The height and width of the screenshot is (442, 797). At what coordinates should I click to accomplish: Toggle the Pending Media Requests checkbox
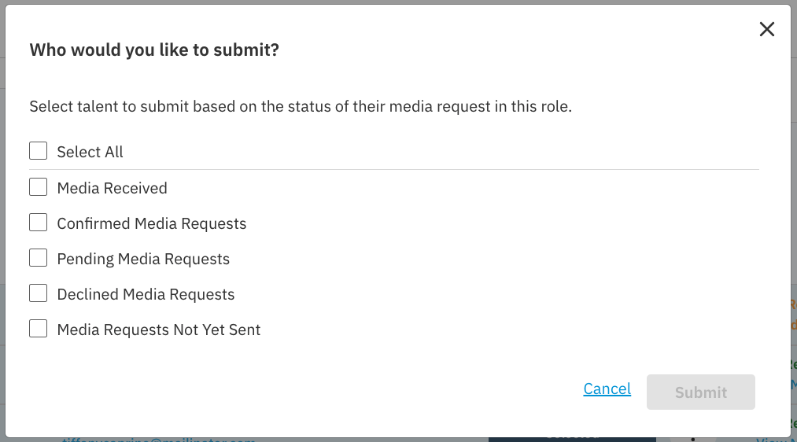pos(39,258)
